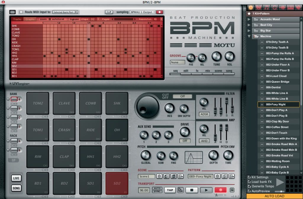
Task: Uncheck Kit Settings option
Action: click(x=249, y=177)
